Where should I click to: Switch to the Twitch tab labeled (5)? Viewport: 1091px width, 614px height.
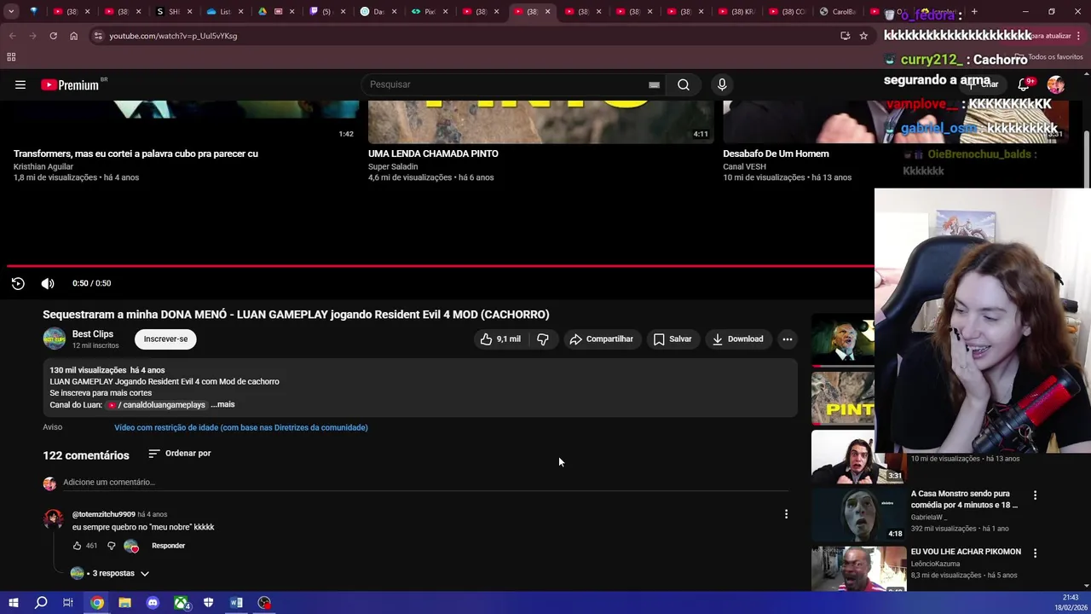click(x=326, y=12)
